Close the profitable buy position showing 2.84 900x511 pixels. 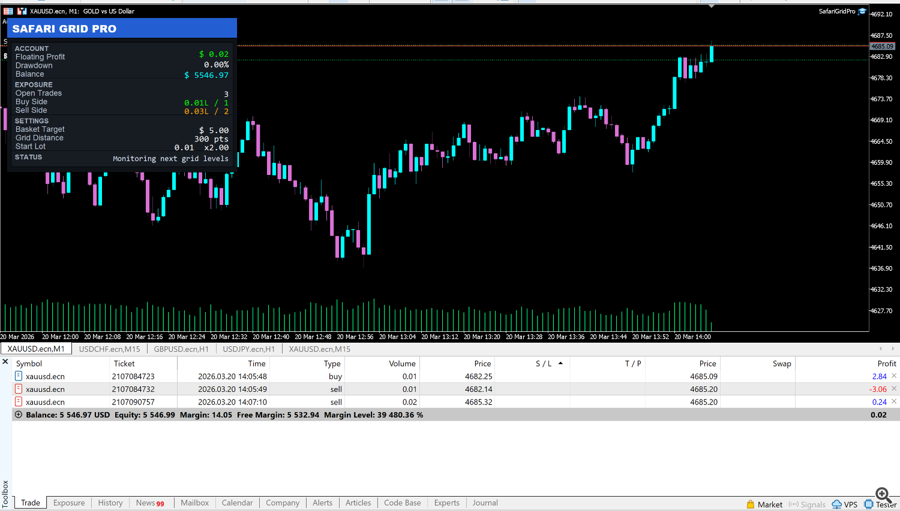pos(895,376)
